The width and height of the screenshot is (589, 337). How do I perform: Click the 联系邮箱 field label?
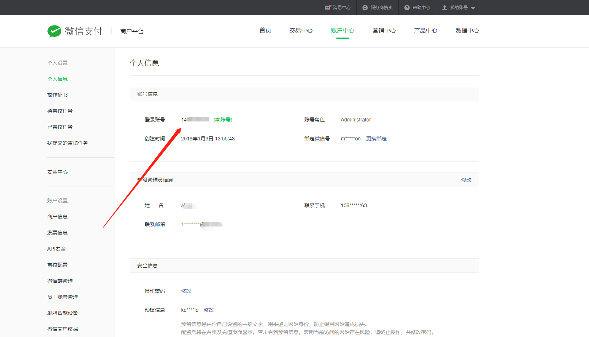pyautogui.click(x=155, y=224)
